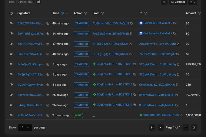Open From address 9DqEnfsHsP in 34Arg3fPiaG5CxzT row

click(x=115, y=105)
